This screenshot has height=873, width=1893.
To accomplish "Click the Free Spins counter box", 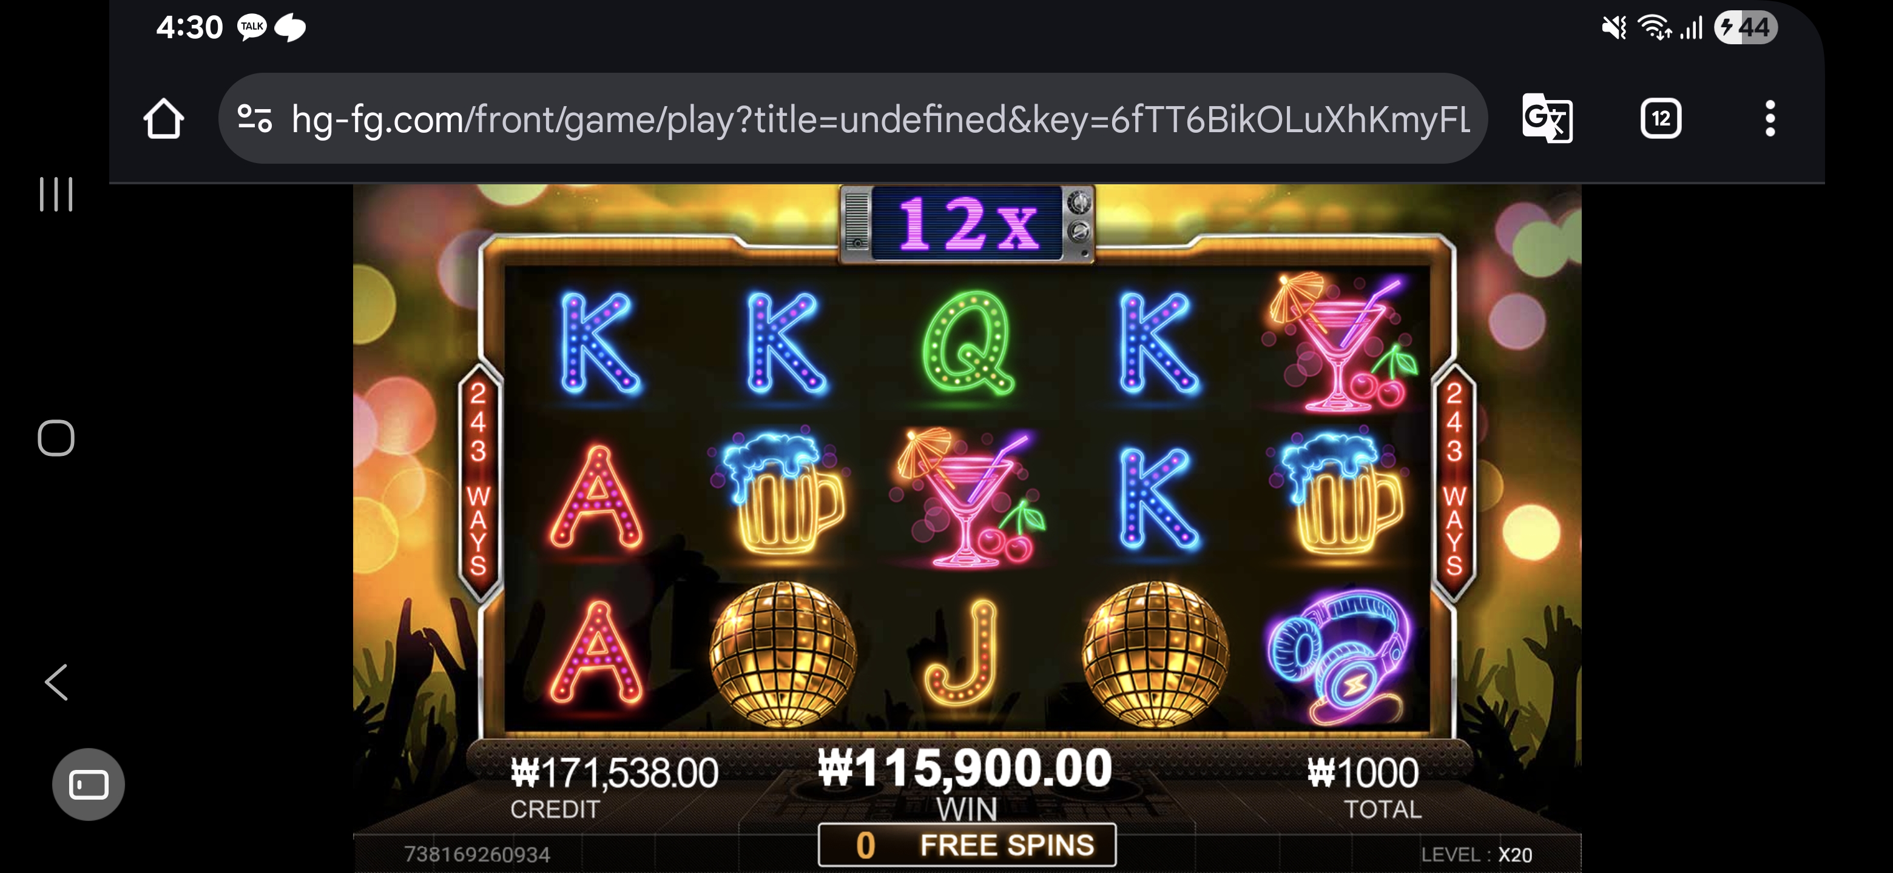I will point(967,845).
